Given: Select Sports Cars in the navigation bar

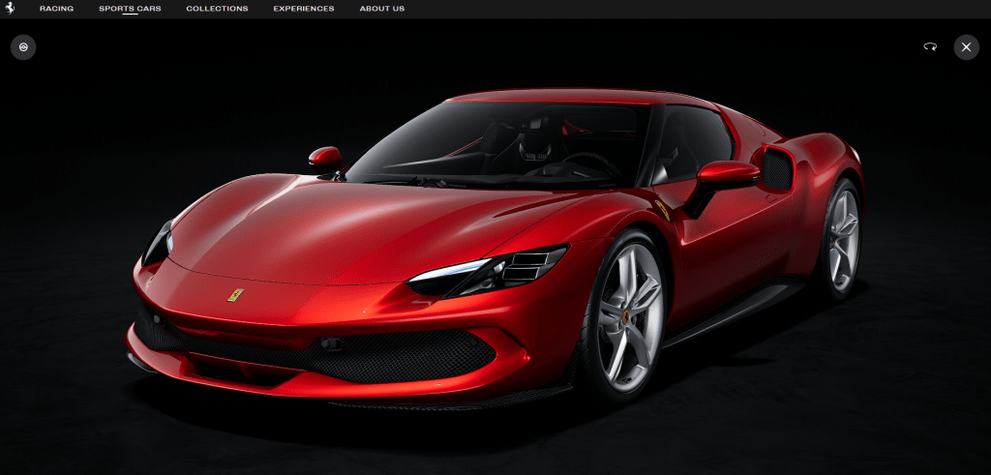Looking at the screenshot, I should click(130, 9).
